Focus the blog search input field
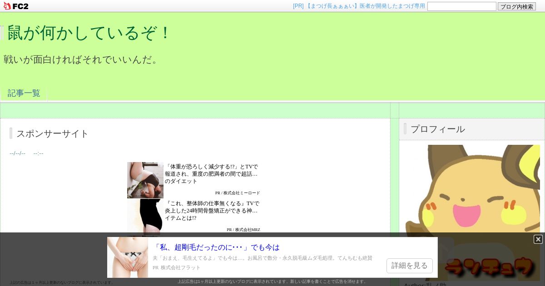Image resolution: width=545 pixels, height=286 pixels. click(x=461, y=6)
